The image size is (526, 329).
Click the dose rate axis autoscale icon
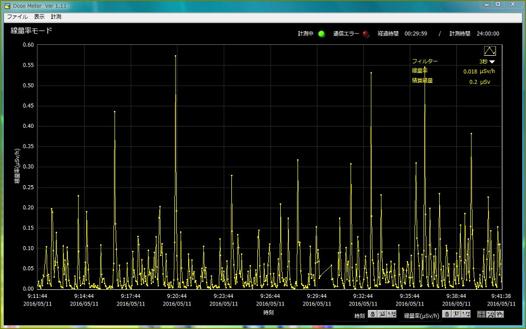coord(455,315)
